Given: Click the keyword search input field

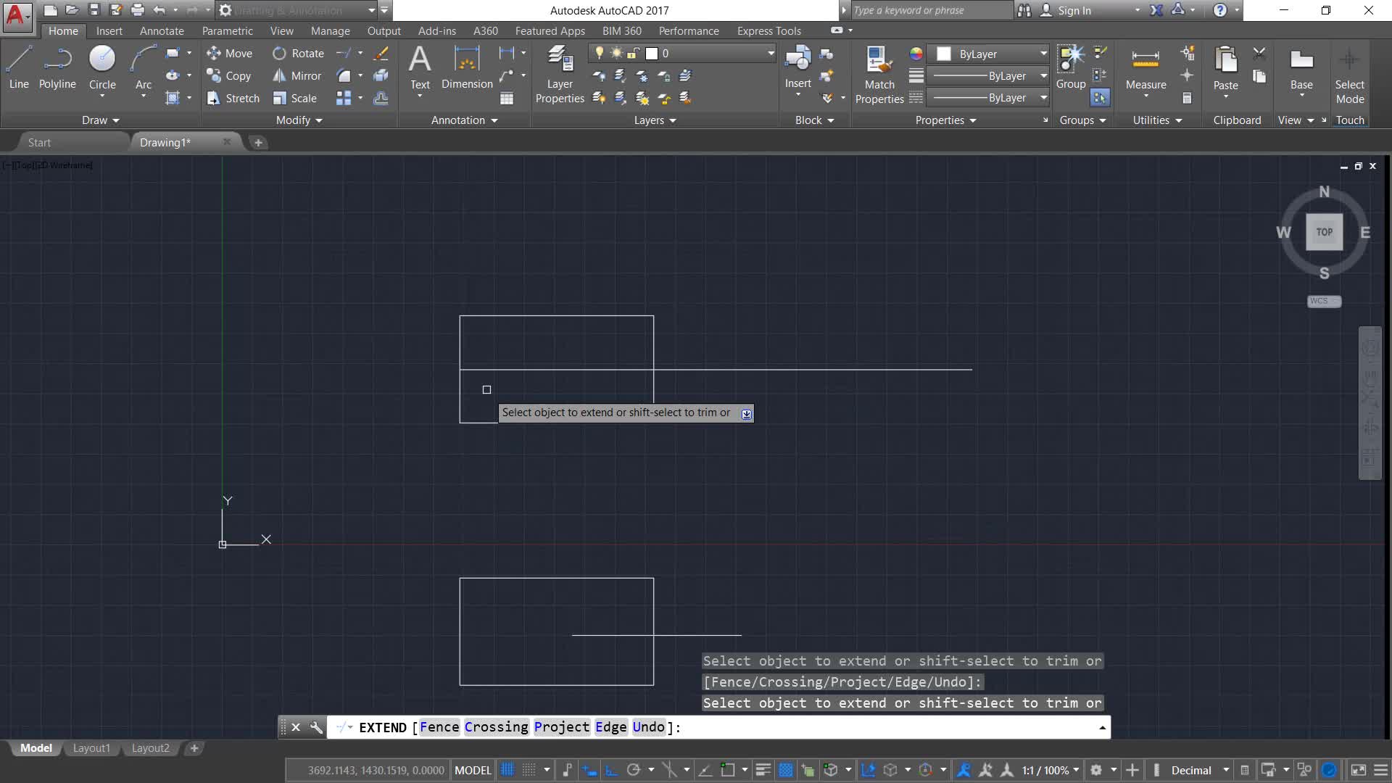Looking at the screenshot, I should tap(932, 10).
